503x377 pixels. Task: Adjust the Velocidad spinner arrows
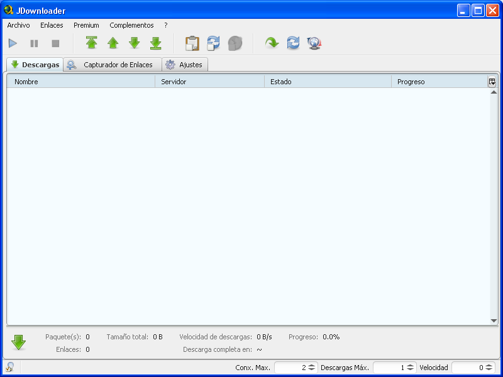point(489,368)
